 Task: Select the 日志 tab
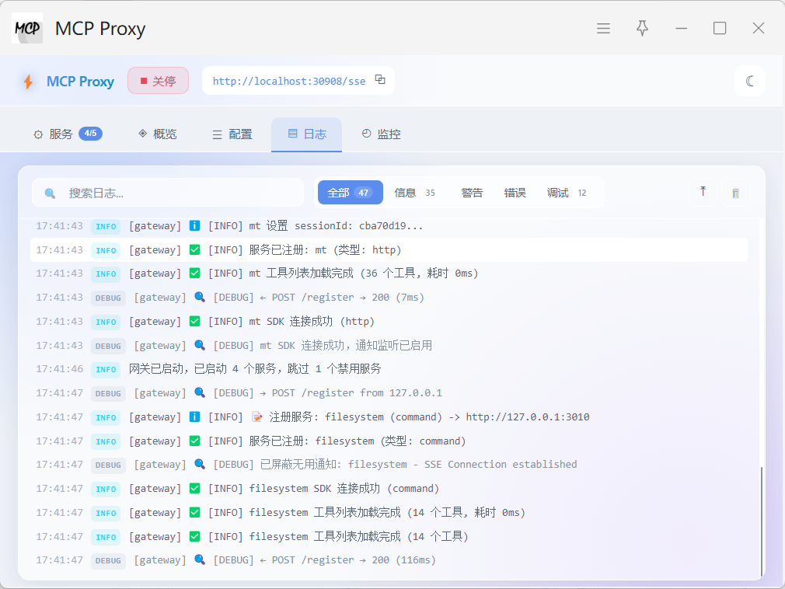[307, 134]
